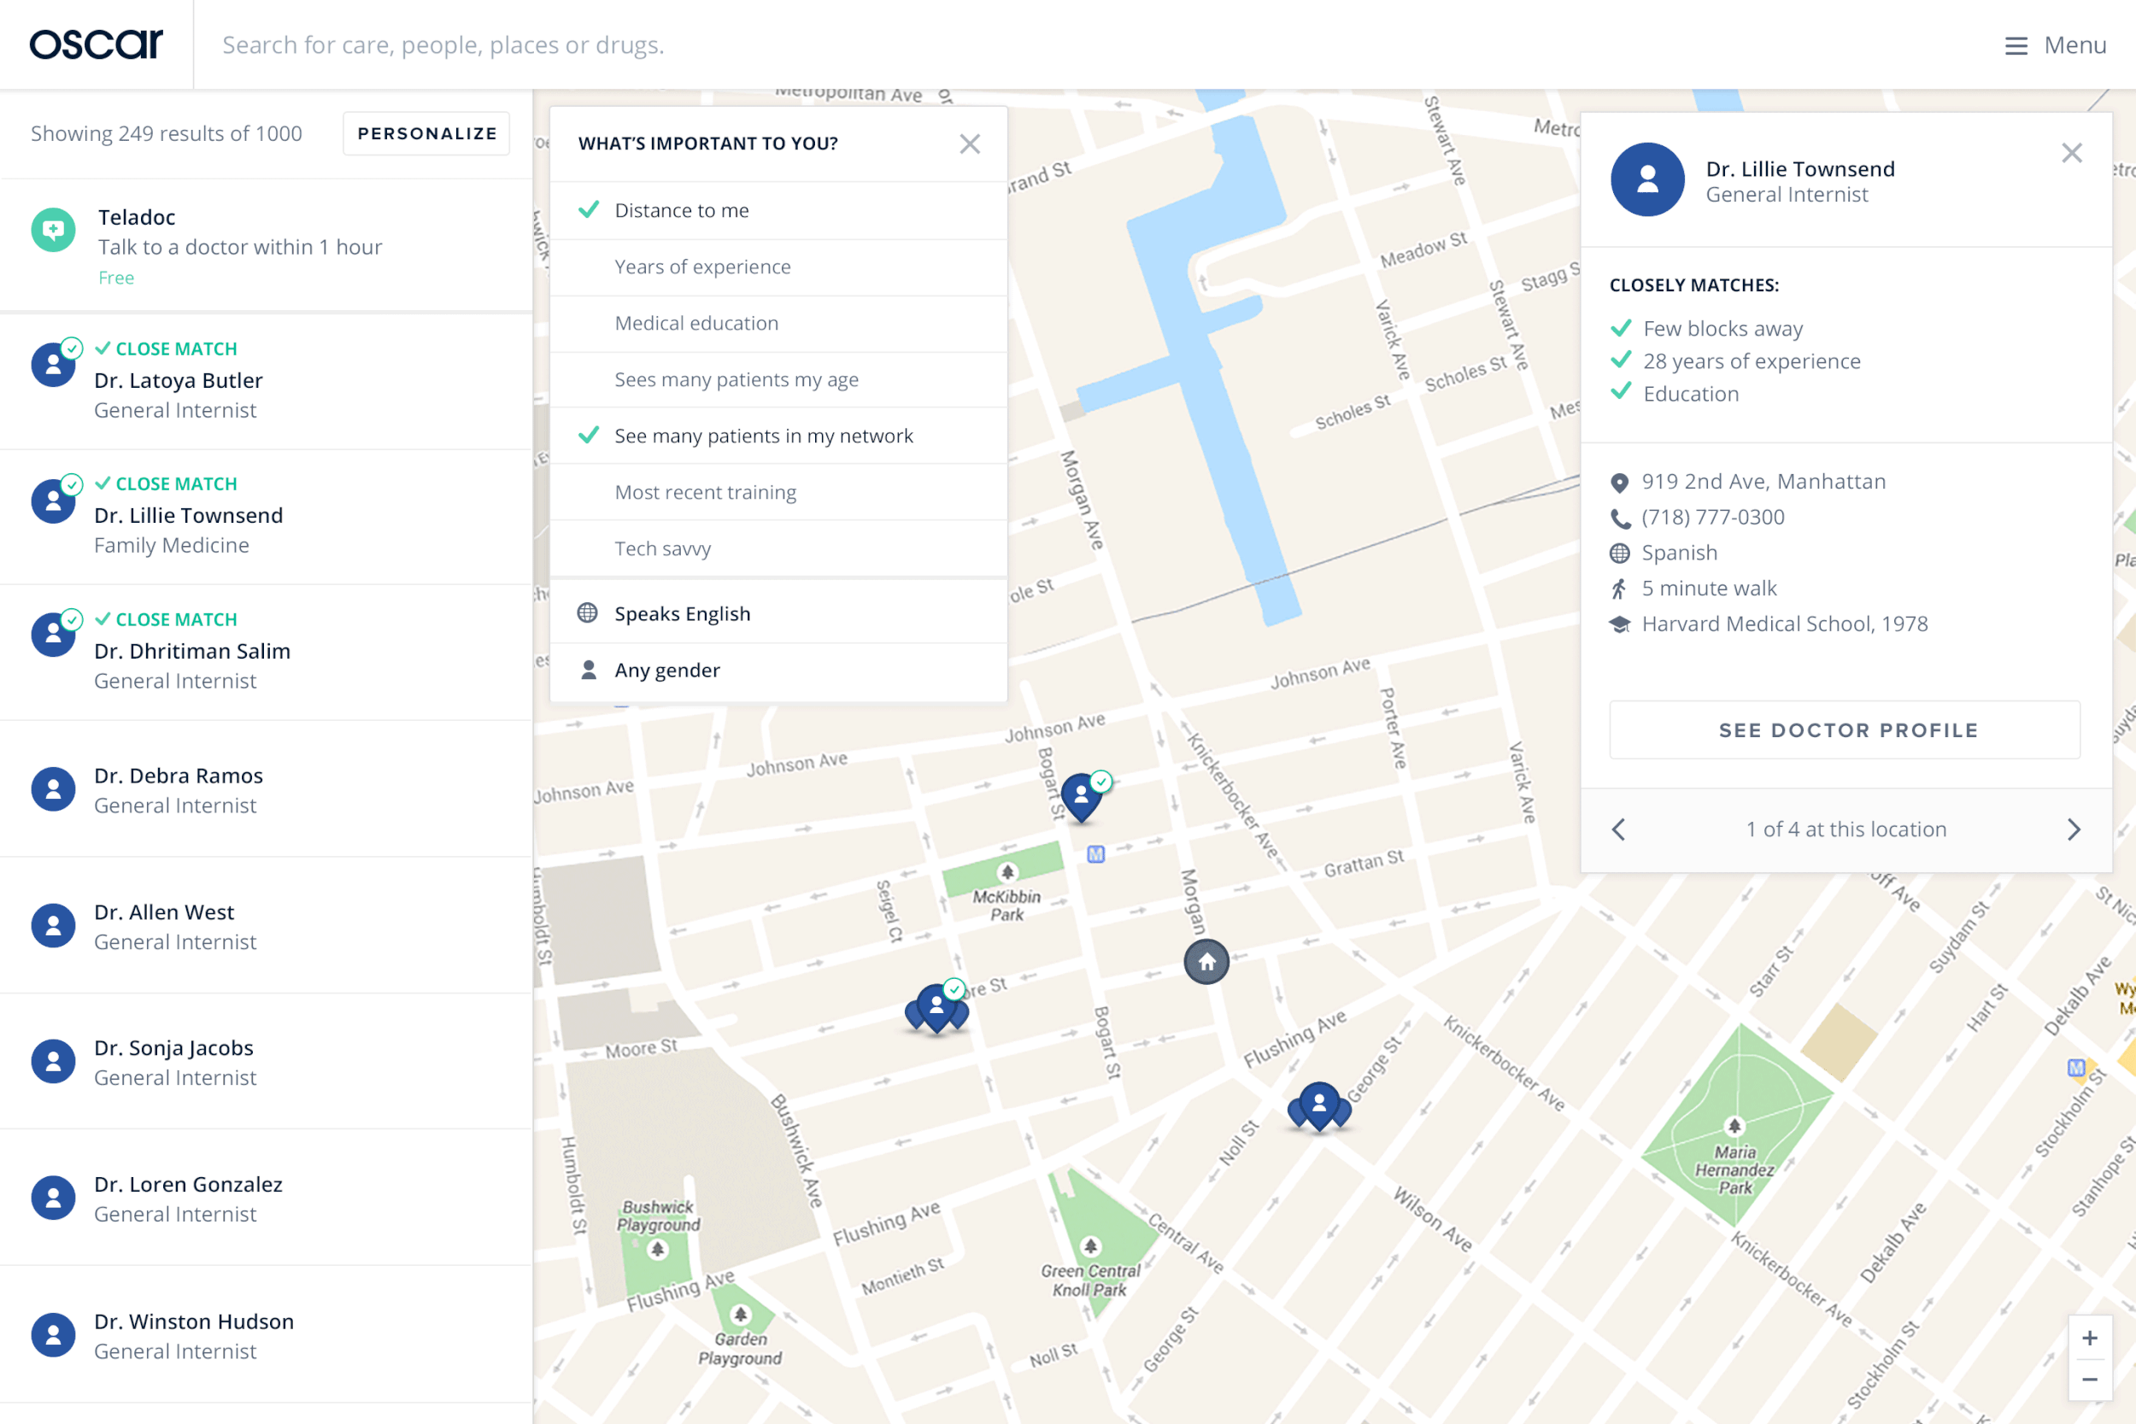Viewport: 2136px width, 1424px height.
Task: Open the Speaks English language selector
Action: point(682,614)
